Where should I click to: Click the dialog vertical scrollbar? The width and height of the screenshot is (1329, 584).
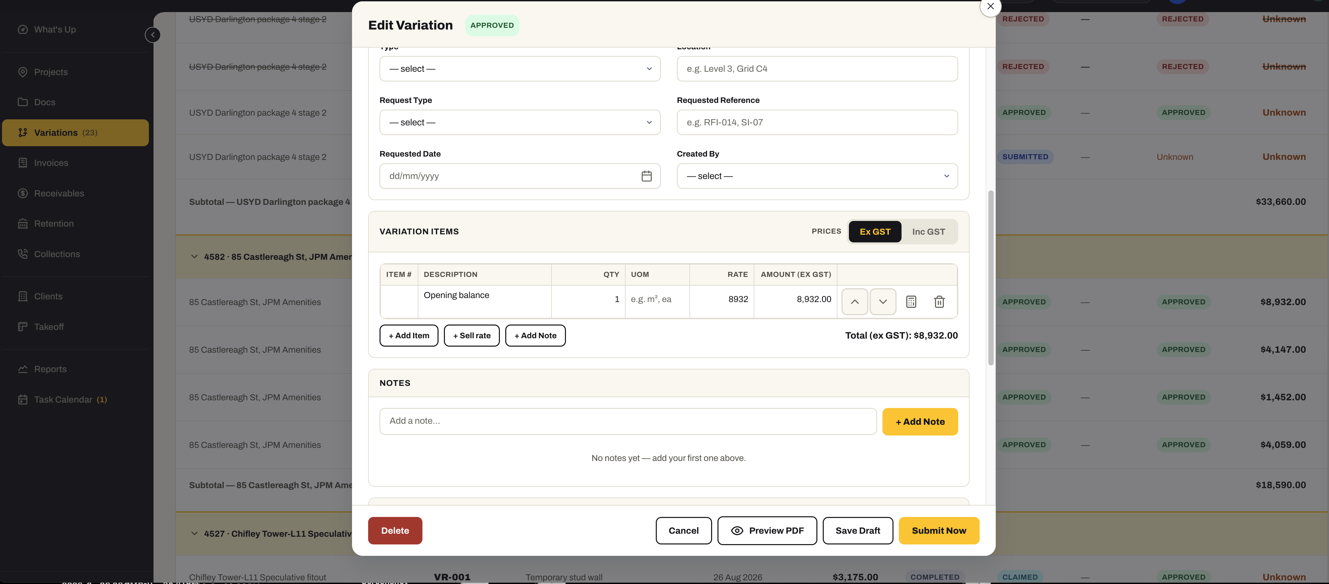tap(991, 278)
